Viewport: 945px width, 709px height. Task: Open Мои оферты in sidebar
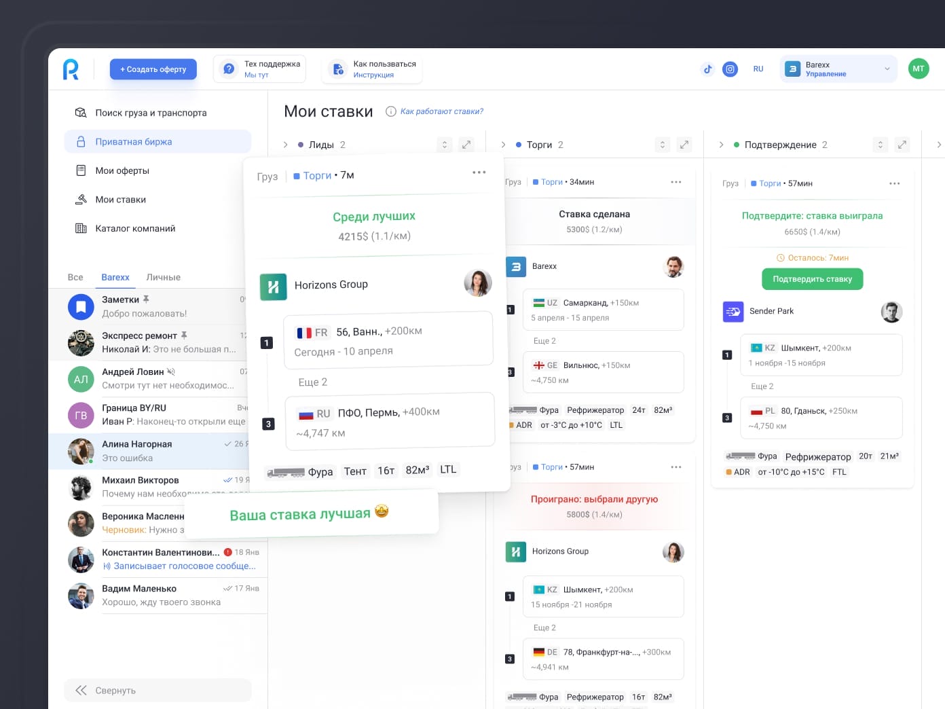point(122,170)
